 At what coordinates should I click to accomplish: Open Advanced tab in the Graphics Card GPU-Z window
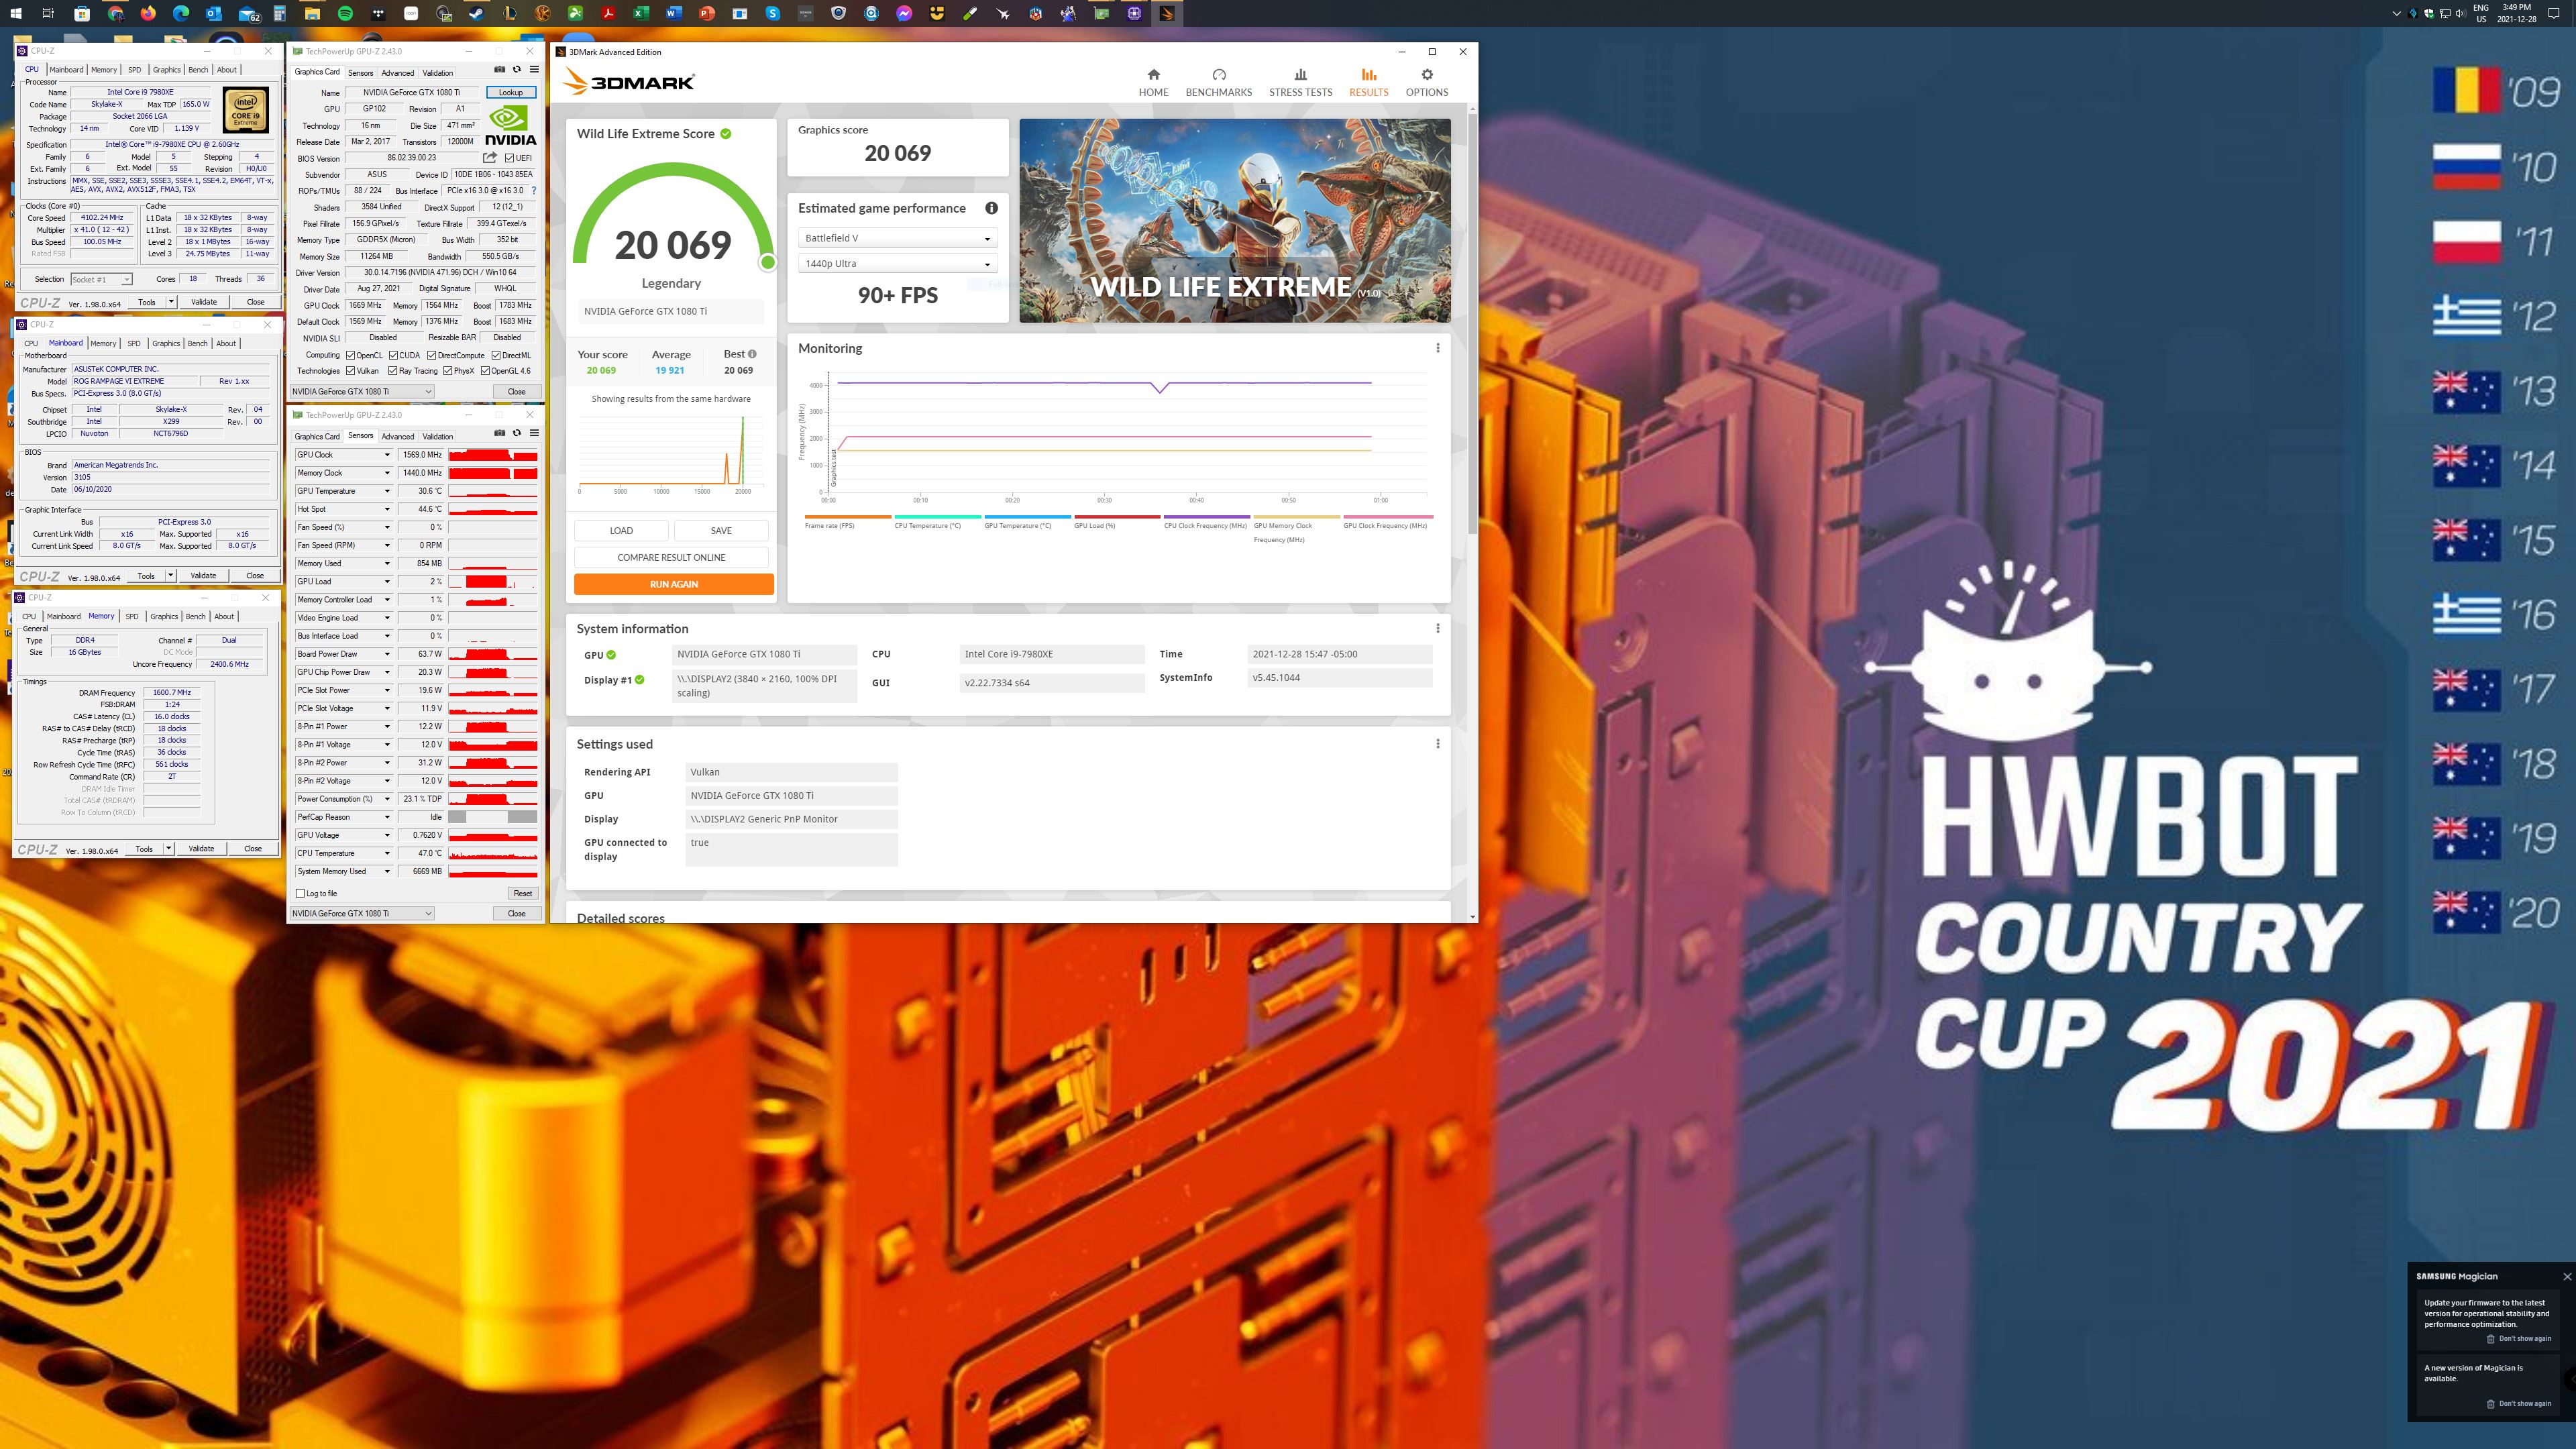tap(397, 72)
